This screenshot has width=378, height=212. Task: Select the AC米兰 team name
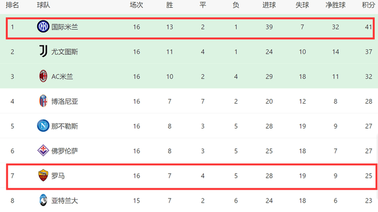tap(62, 77)
